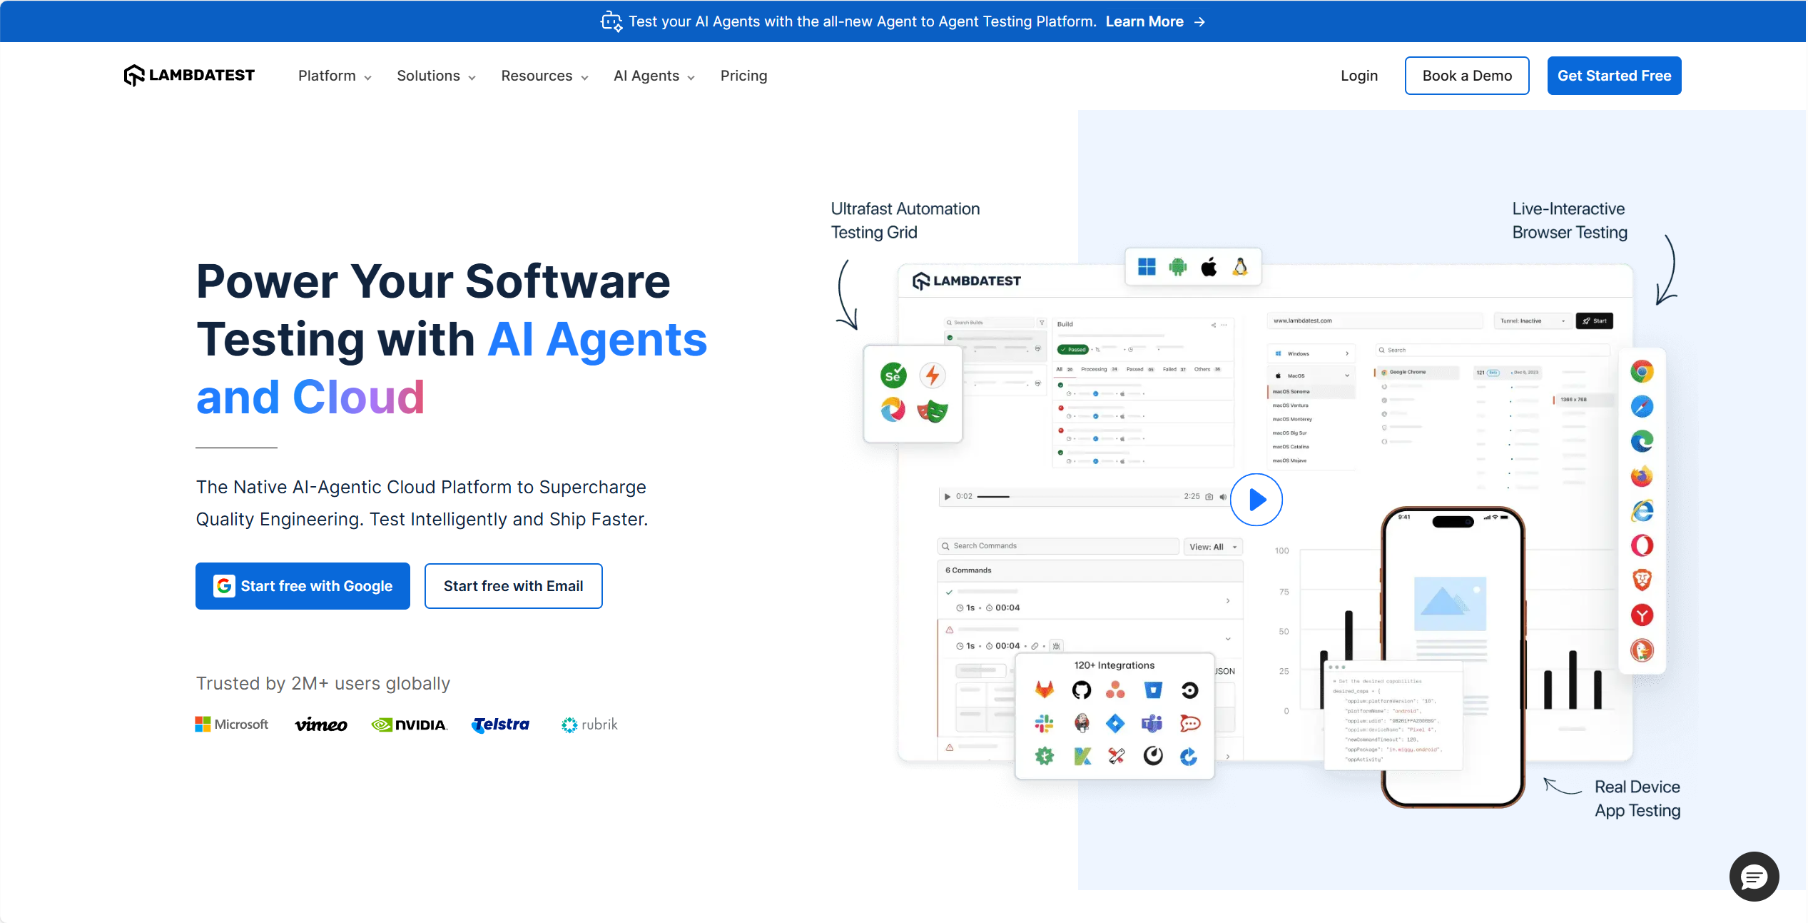The image size is (1808, 923).
Task: Expand the Platform dropdown menu
Action: [335, 76]
